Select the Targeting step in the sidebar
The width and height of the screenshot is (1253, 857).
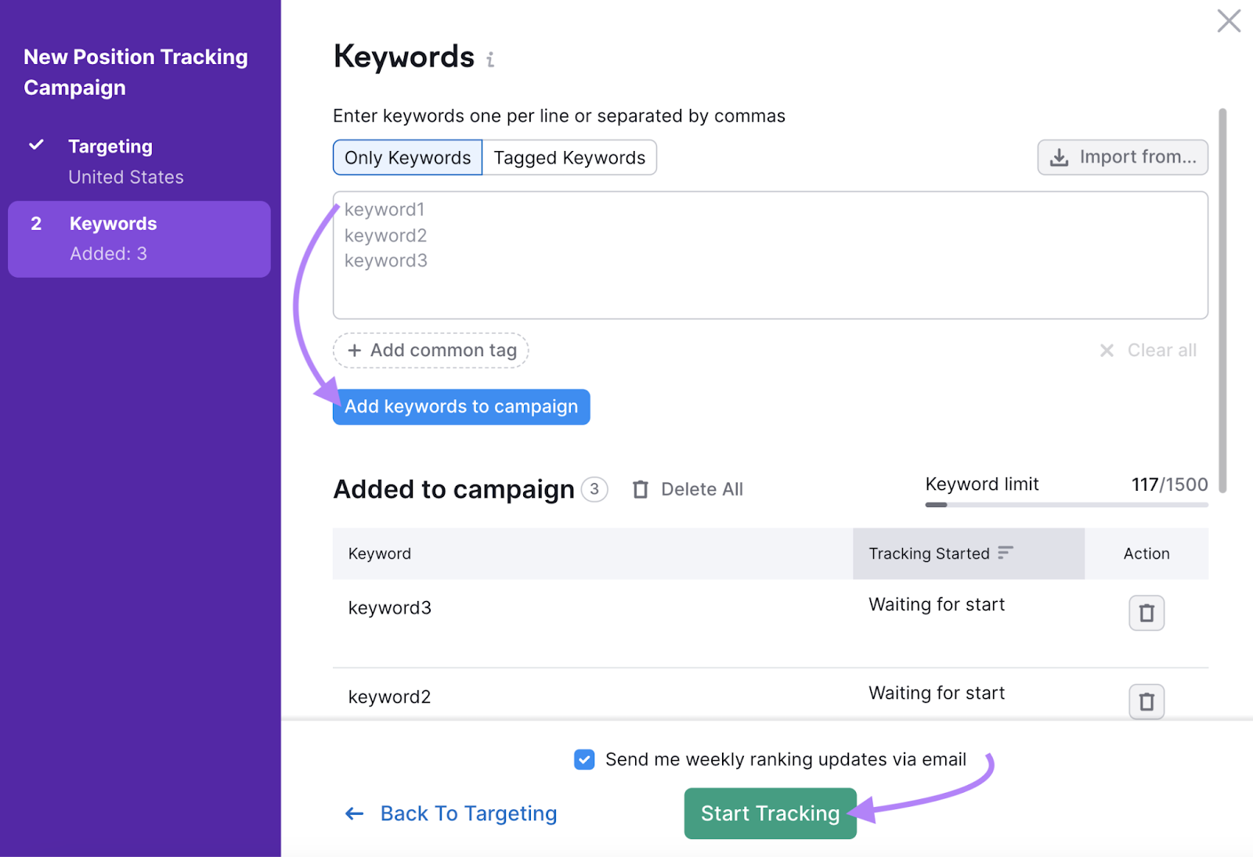tap(110, 146)
